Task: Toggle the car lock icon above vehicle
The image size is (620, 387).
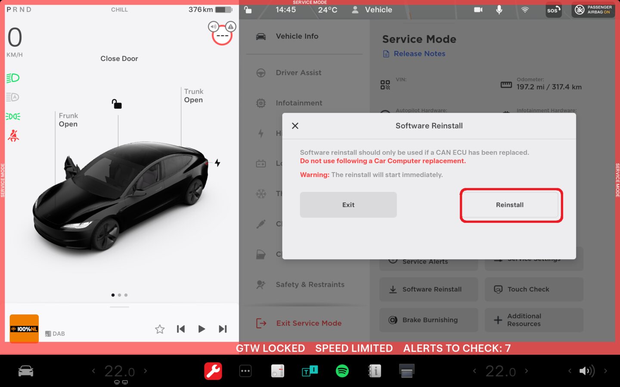Action: coord(117,104)
